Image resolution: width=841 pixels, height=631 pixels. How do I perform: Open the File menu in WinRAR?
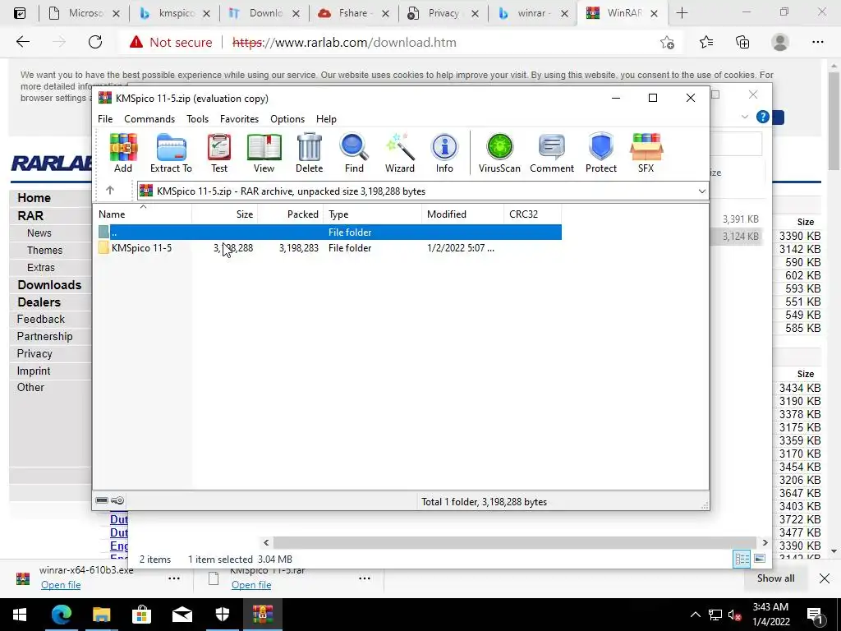(x=105, y=119)
